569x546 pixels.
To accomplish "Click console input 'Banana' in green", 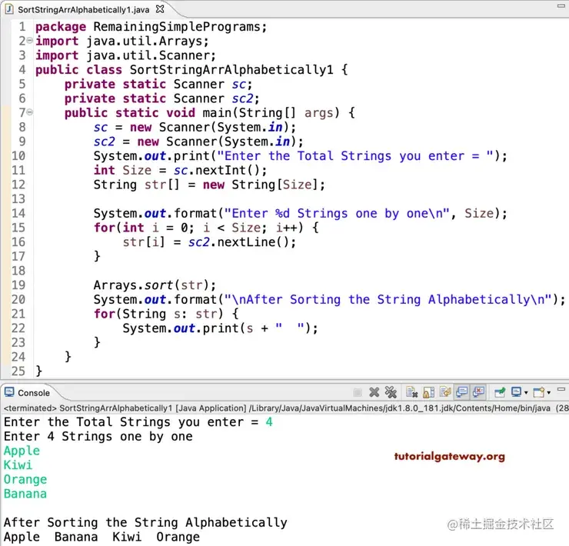I will [25, 494].
